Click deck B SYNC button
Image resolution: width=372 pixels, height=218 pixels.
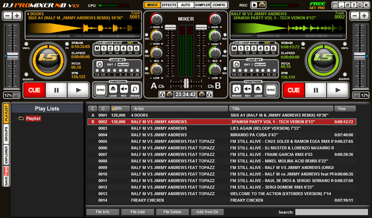coord(271,90)
